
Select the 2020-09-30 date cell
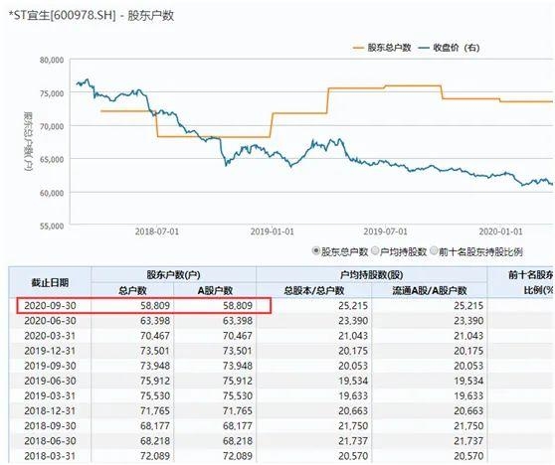pyautogui.click(x=50, y=305)
